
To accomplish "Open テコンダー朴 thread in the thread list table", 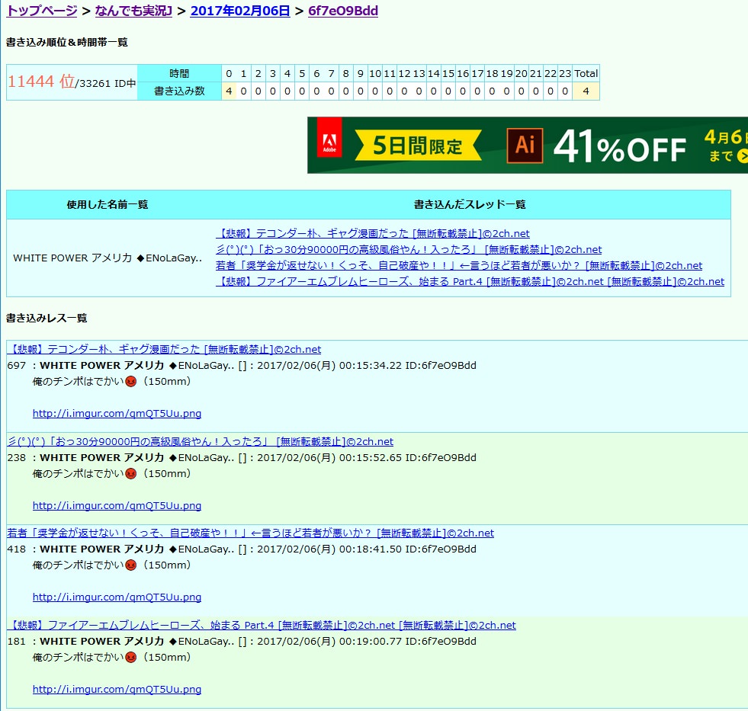I will [372, 234].
